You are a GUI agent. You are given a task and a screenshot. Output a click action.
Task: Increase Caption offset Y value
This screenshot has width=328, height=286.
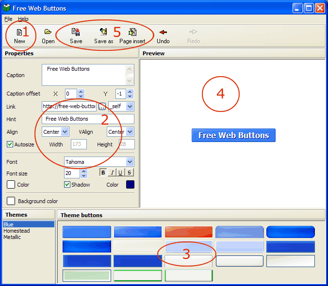point(130,92)
